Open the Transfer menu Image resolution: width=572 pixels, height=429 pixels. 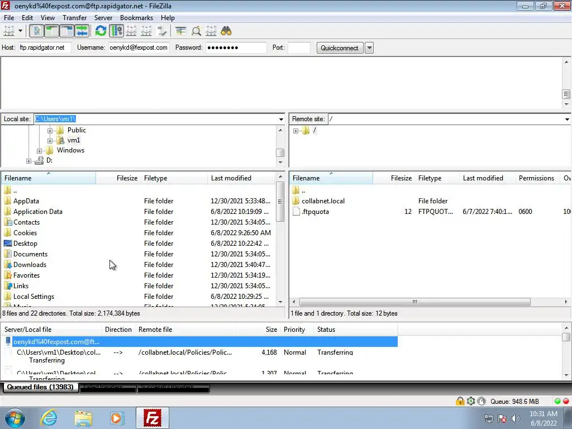click(74, 17)
